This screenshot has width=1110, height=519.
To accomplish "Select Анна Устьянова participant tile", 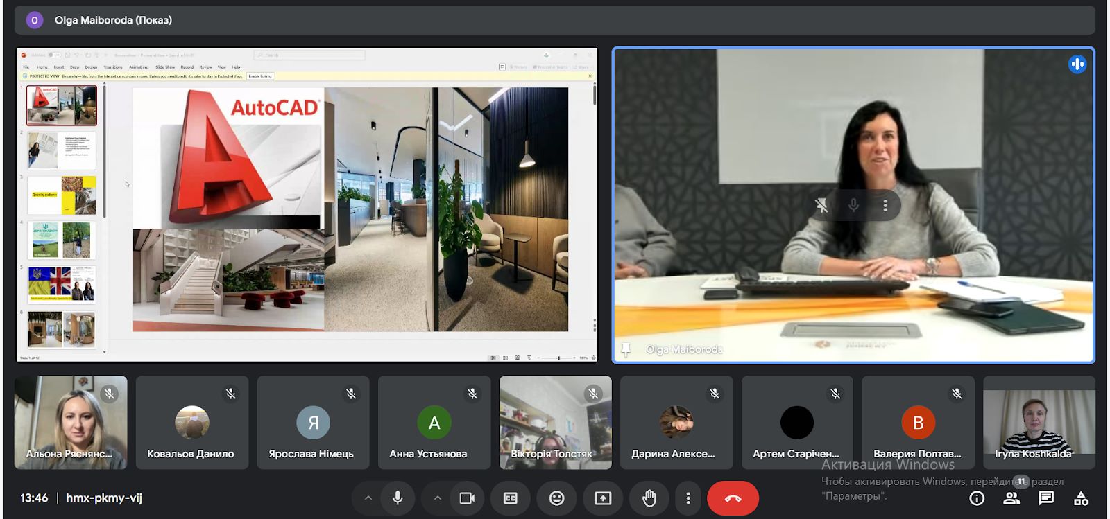I will point(434,423).
